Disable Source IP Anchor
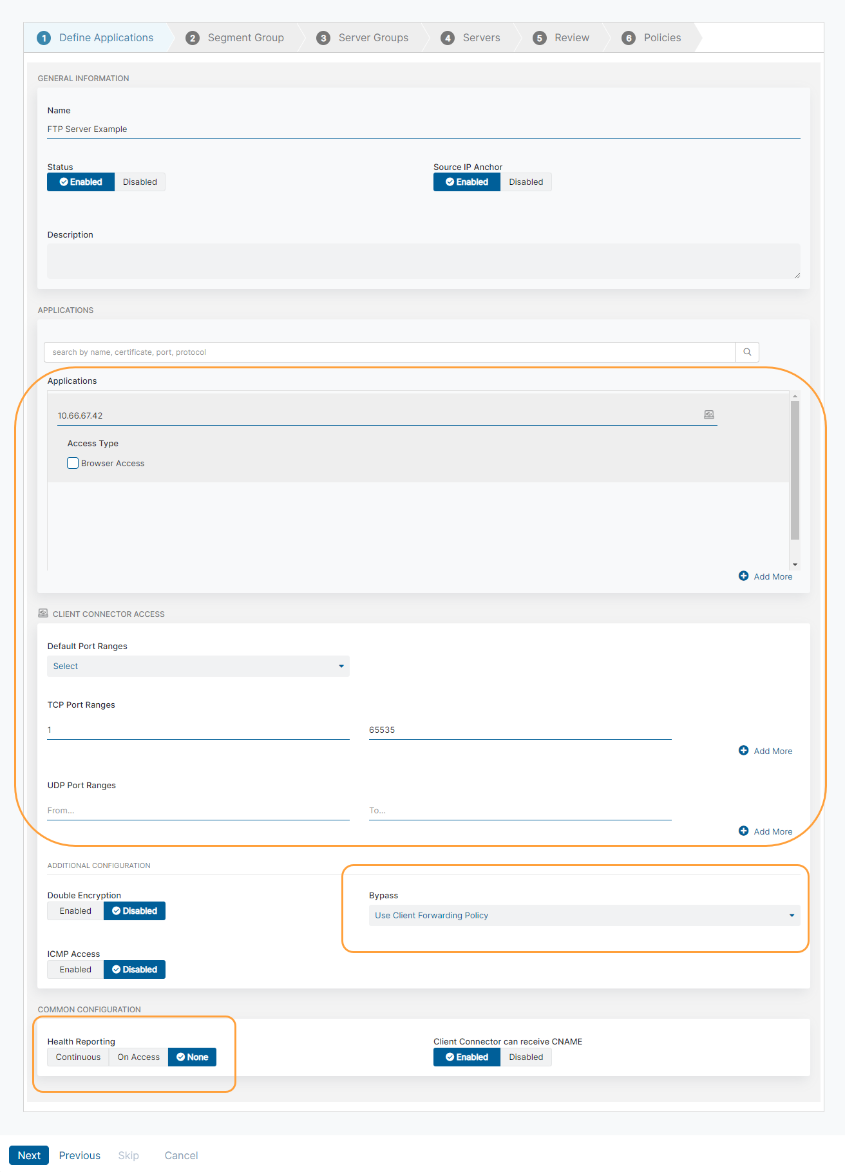Viewport: 845px width, 1172px height. tap(526, 182)
